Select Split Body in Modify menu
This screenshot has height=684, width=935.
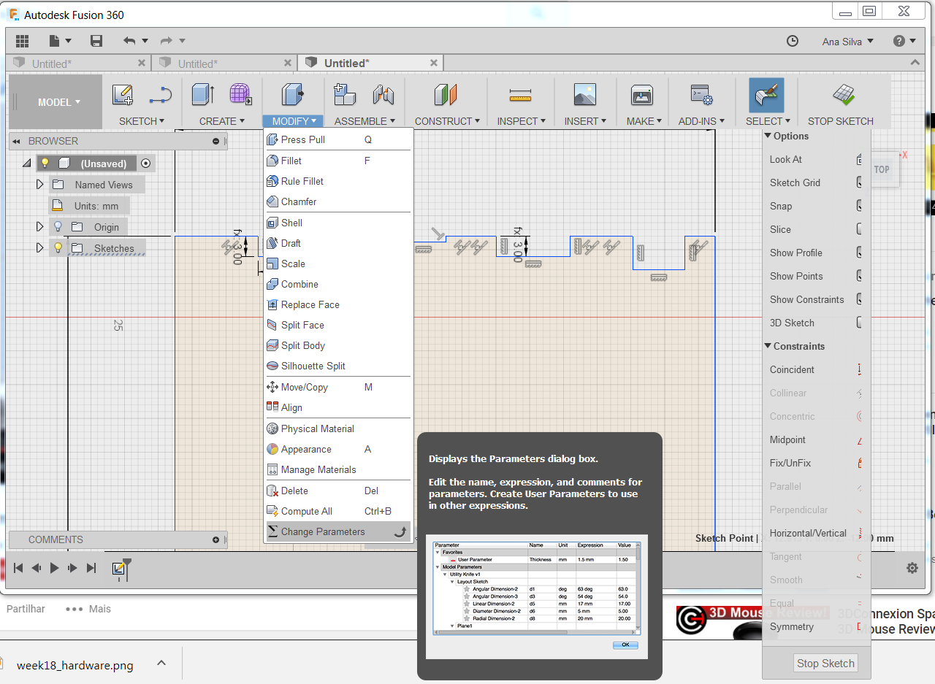(x=338, y=345)
